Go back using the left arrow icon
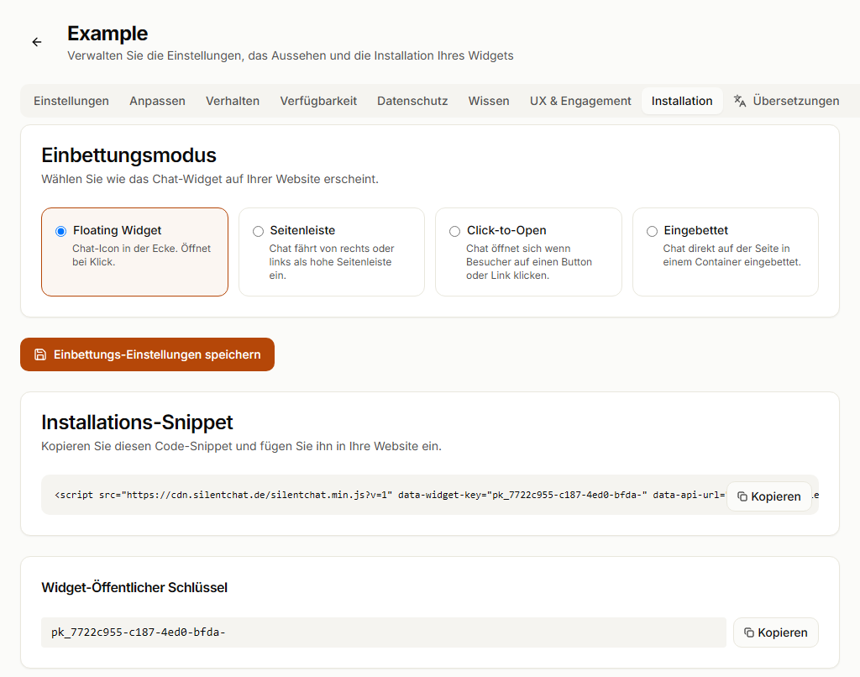Image resolution: width=860 pixels, height=677 pixels. 37,42
